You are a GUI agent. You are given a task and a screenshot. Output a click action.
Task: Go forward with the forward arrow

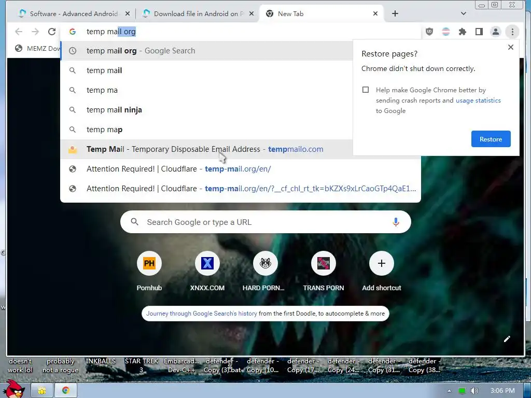point(35,32)
